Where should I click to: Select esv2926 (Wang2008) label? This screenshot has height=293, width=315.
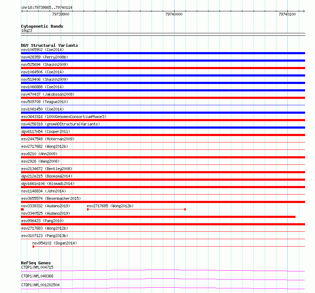(x=40, y=161)
